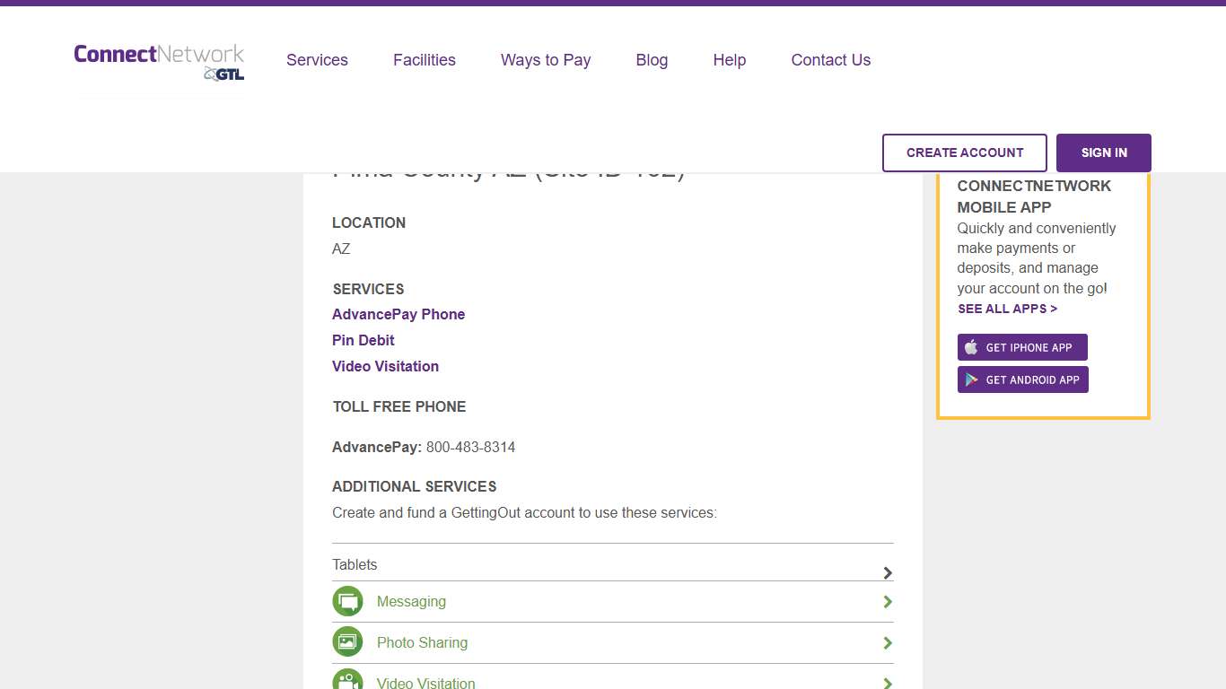Open the Services menu
The image size is (1226, 689).
pos(317,60)
